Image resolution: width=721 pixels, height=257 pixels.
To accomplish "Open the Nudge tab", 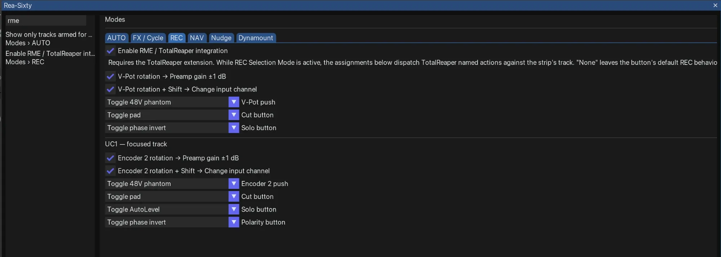I will click(x=221, y=38).
